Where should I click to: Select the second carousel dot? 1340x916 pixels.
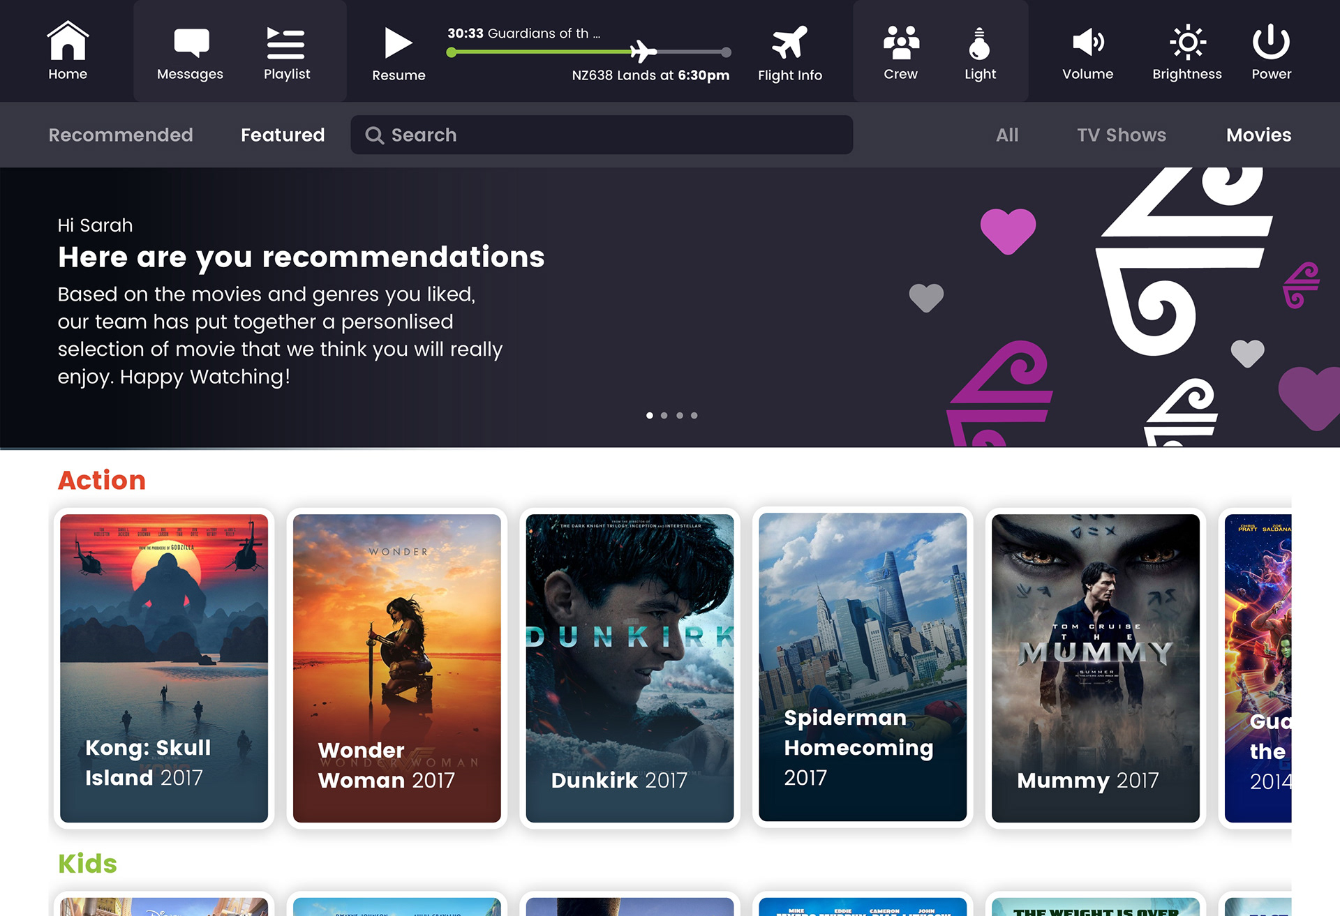(x=664, y=416)
